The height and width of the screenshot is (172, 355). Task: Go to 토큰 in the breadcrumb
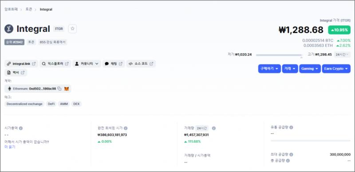29,9
